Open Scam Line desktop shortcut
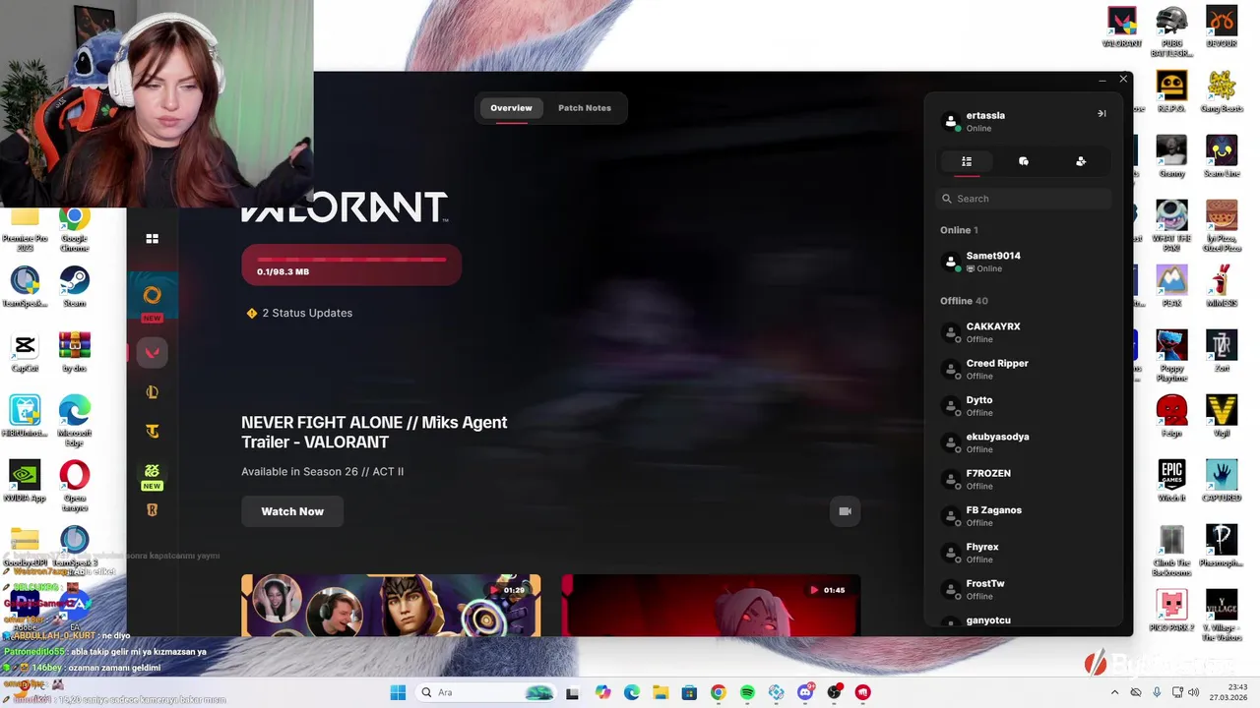Viewport: 1260px width, 708px height. tap(1222, 157)
